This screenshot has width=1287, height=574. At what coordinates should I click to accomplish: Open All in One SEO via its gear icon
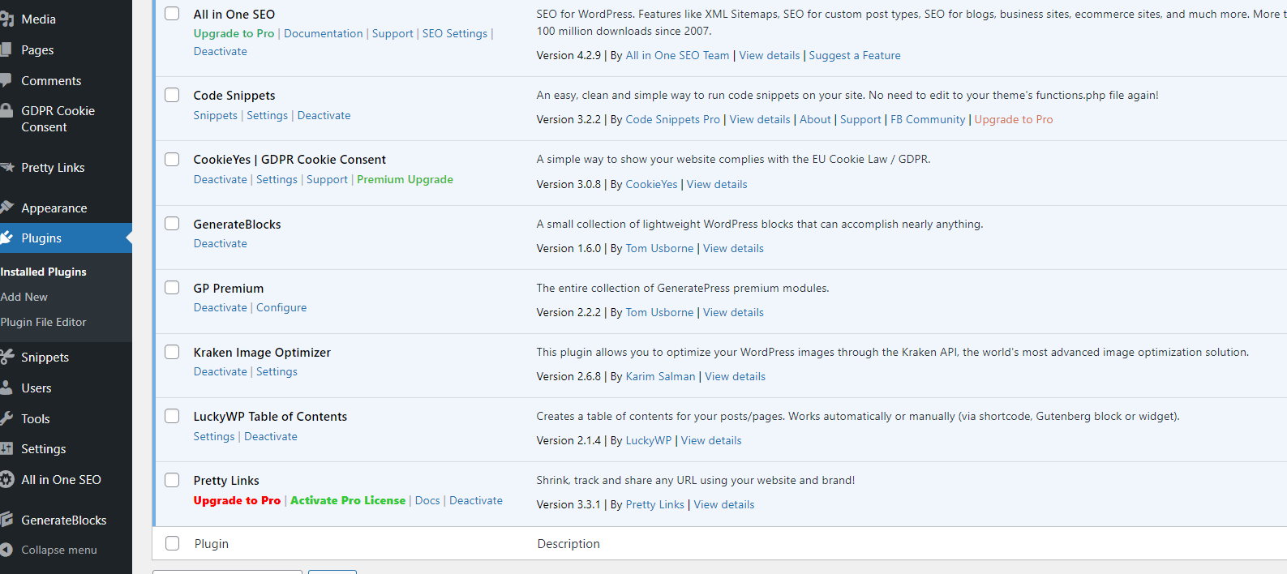coord(6,479)
